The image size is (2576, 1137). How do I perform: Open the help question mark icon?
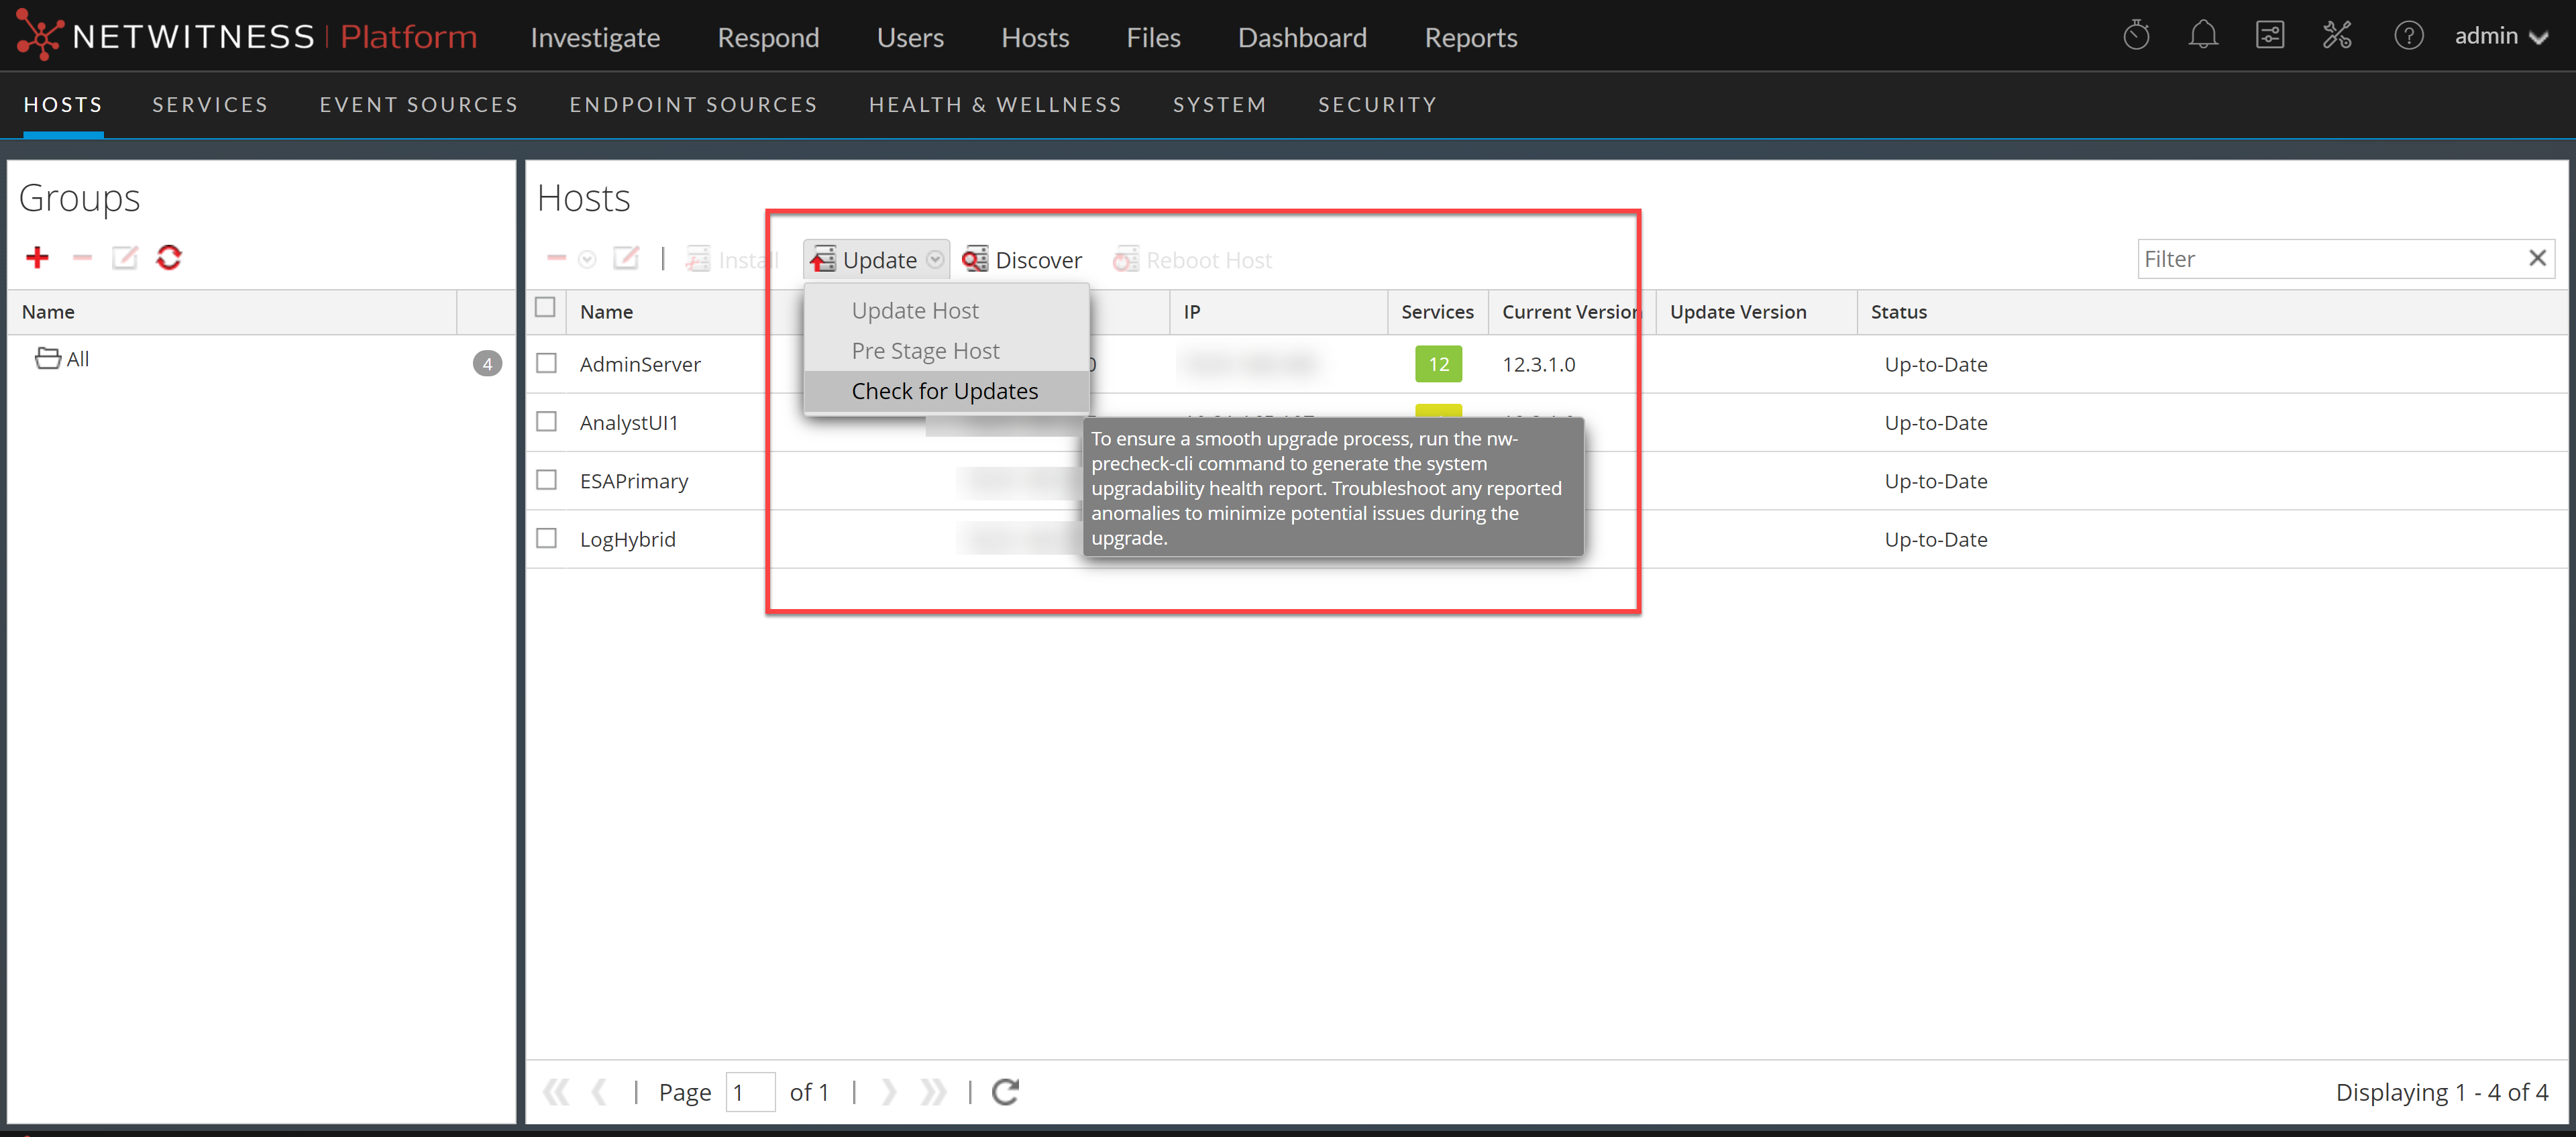[2408, 36]
